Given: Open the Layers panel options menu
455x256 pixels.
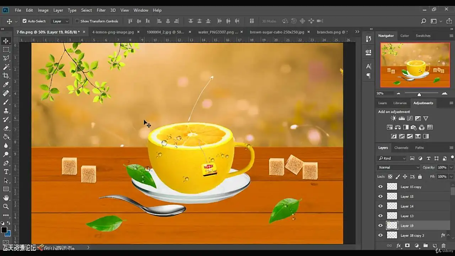Looking at the screenshot, I should point(451,148).
